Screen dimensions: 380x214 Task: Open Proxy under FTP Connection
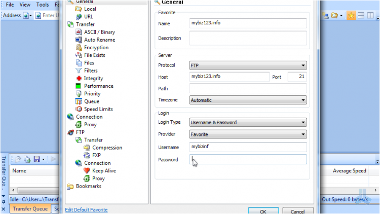[98, 179]
